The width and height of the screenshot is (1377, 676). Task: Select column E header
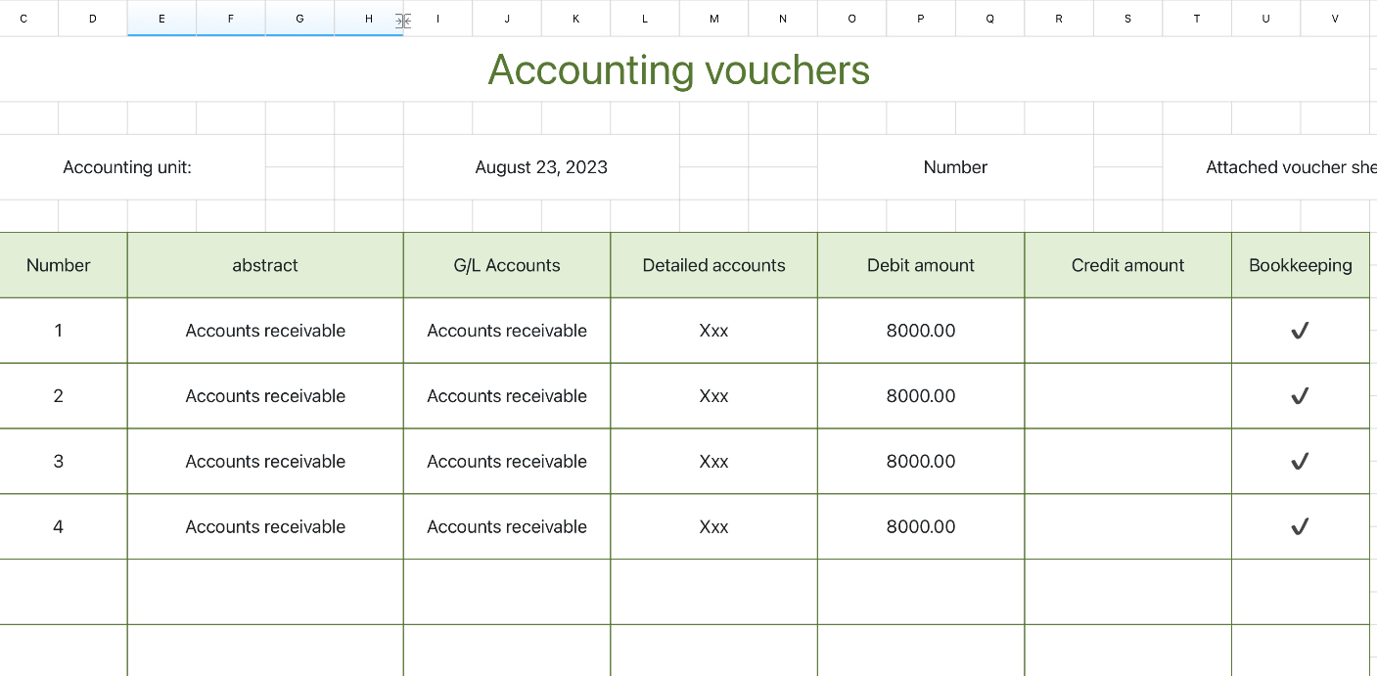[161, 19]
